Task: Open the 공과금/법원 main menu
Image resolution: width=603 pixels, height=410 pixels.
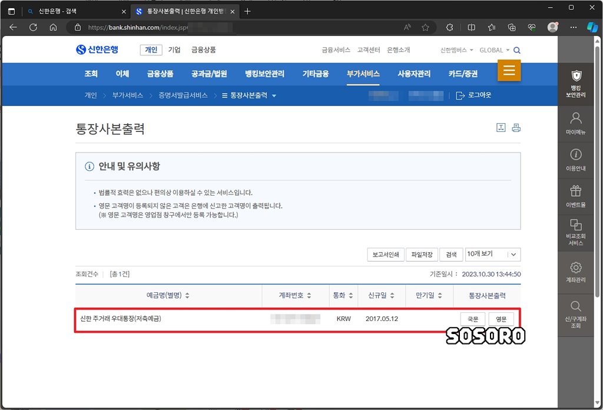Action: coord(209,74)
